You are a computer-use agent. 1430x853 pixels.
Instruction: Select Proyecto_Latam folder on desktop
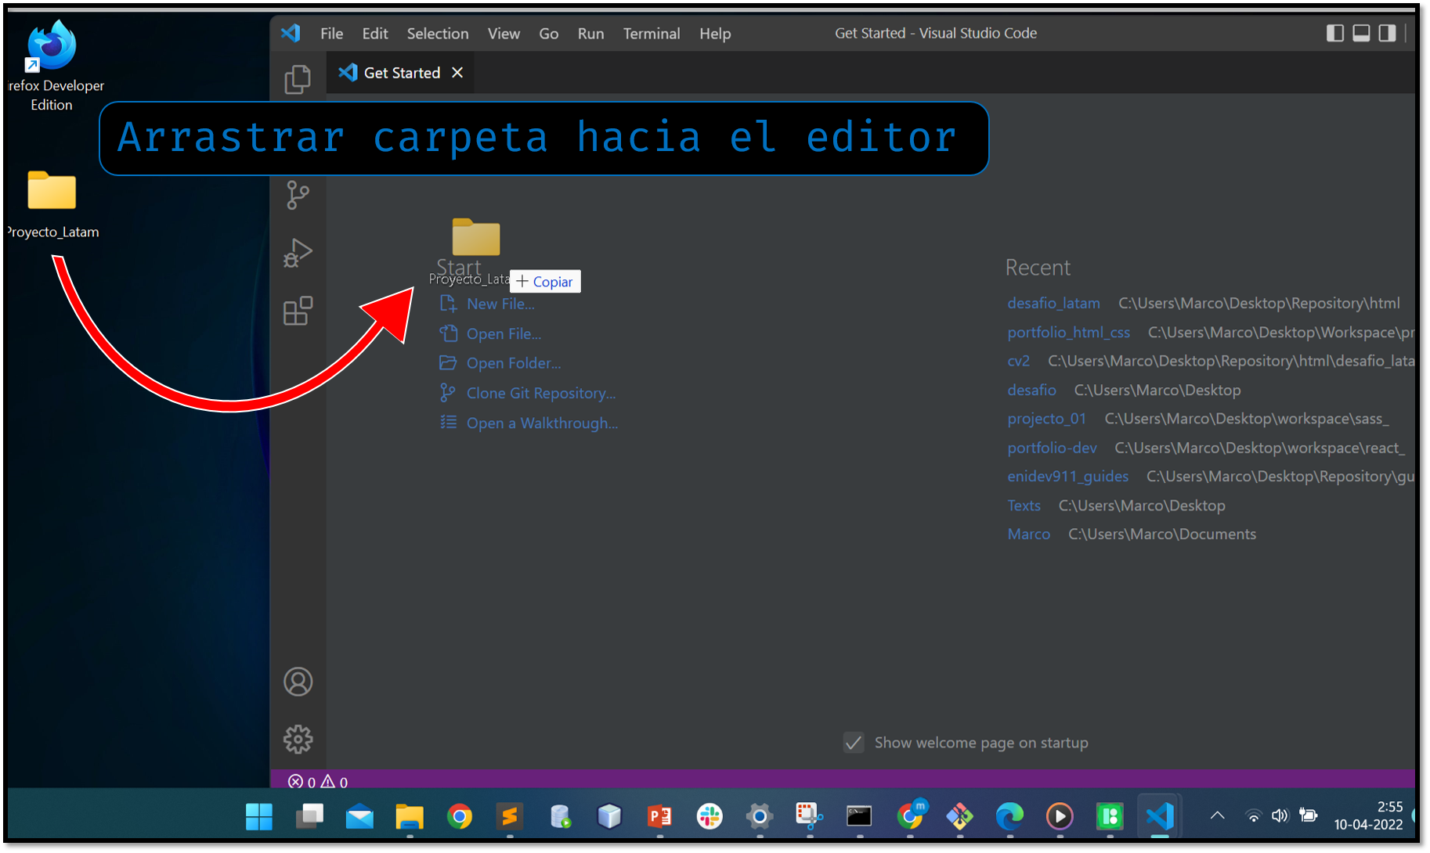[52, 205]
